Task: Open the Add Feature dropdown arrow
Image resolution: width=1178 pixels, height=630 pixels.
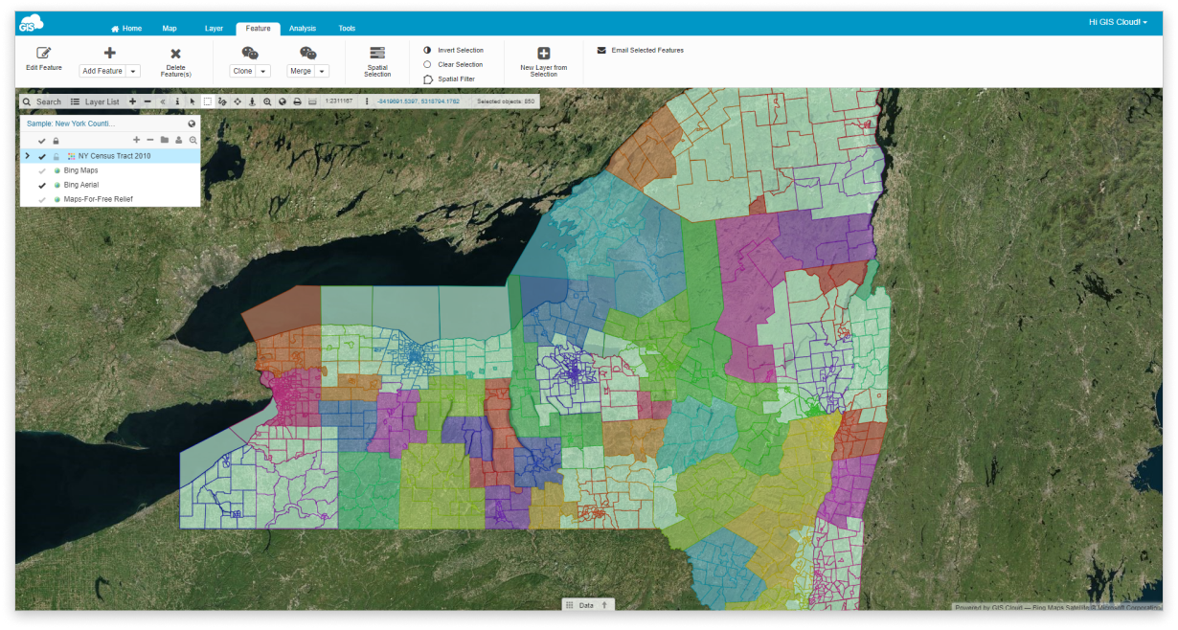Action: coord(135,72)
